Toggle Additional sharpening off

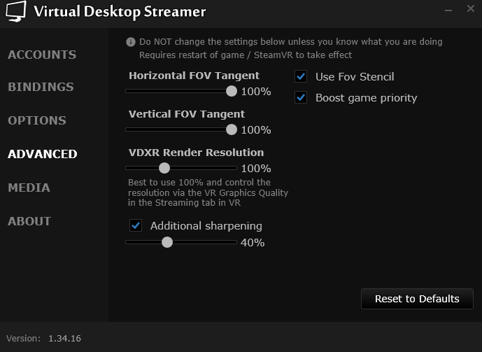pyautogui.click(x=136, y=225)
